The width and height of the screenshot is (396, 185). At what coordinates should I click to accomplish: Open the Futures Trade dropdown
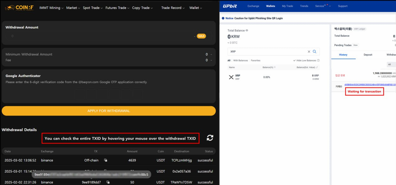point(117,8)
